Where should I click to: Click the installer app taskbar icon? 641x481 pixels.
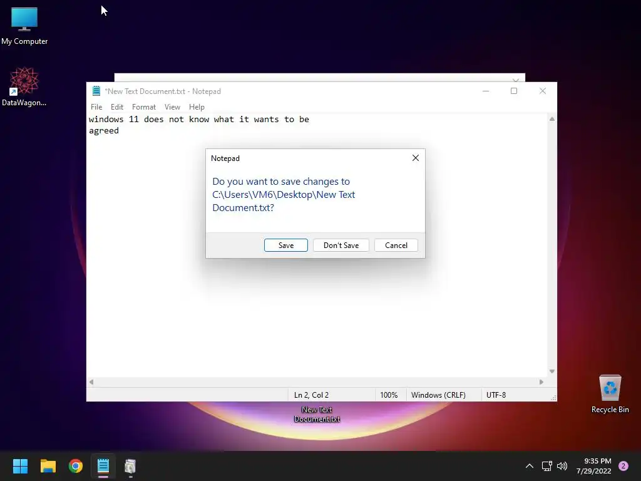pos(130,466)
